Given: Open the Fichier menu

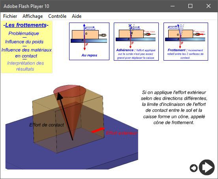Looking at the screenshot, I should pyautogui.click(x=10, y=16).
